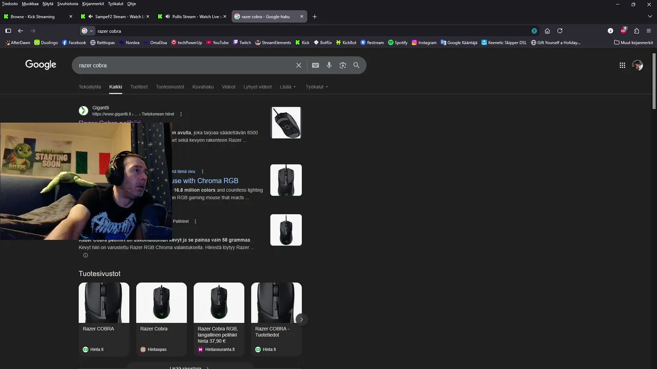Open the Sivuhistoria menu in menu bar

pos(68,4)
